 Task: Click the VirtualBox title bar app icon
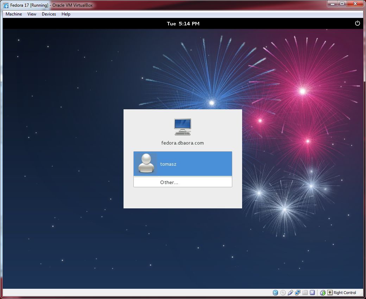[6, 5]
